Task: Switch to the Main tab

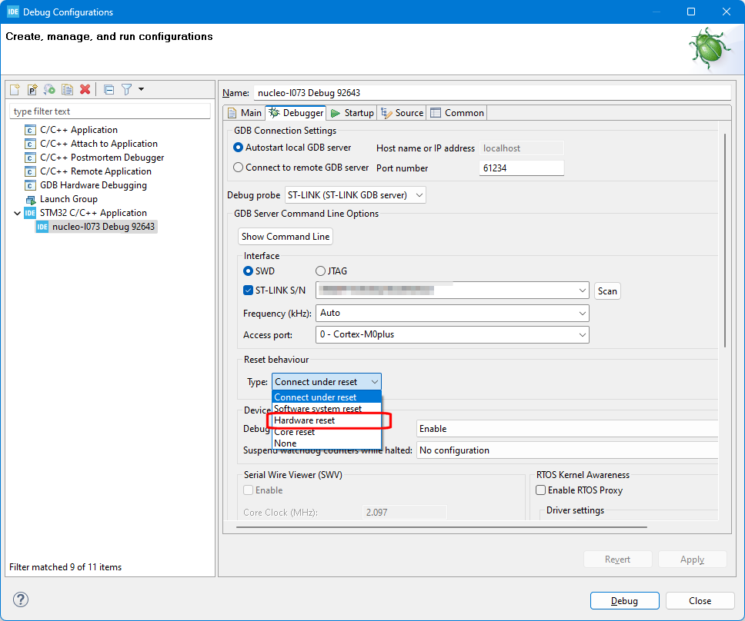Action: pos(245,112)
